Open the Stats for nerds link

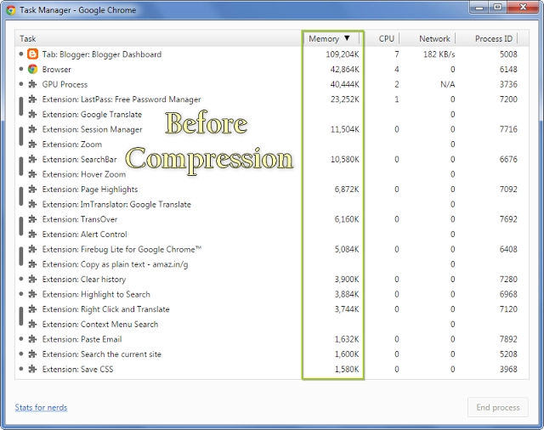click(41, 407)
